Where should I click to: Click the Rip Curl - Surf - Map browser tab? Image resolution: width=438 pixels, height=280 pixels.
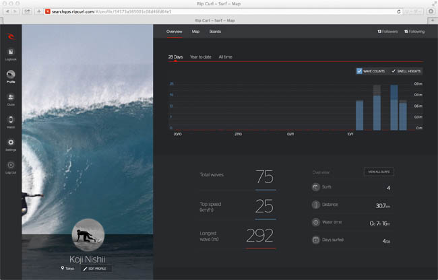[215, 20]
